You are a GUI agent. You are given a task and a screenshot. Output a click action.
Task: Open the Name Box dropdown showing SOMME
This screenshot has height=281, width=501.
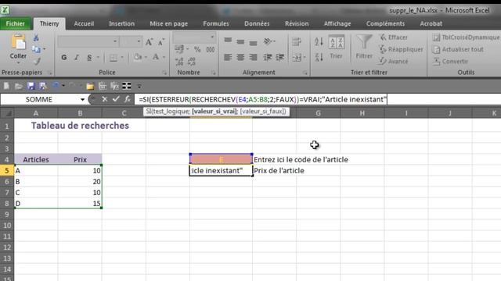(82, 100)
